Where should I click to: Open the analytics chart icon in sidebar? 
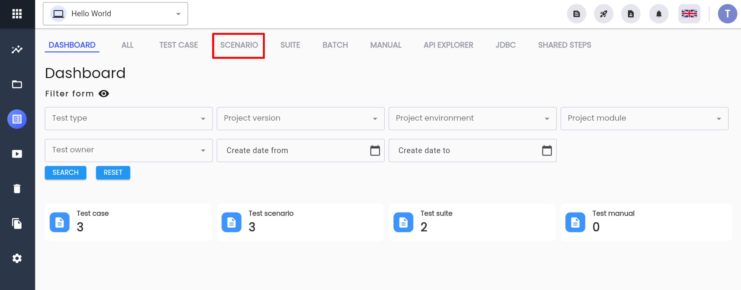(x=17, y=49)
